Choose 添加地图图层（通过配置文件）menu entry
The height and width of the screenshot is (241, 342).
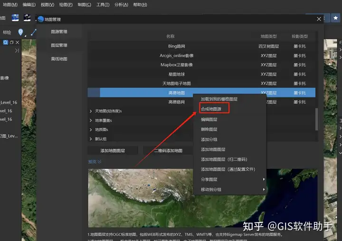[230, 169]
